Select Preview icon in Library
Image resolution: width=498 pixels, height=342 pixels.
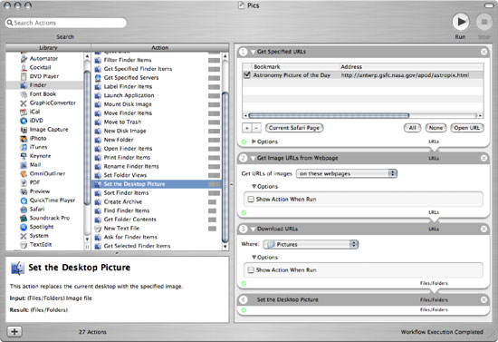pyautogui.click(x=24, y=191)
